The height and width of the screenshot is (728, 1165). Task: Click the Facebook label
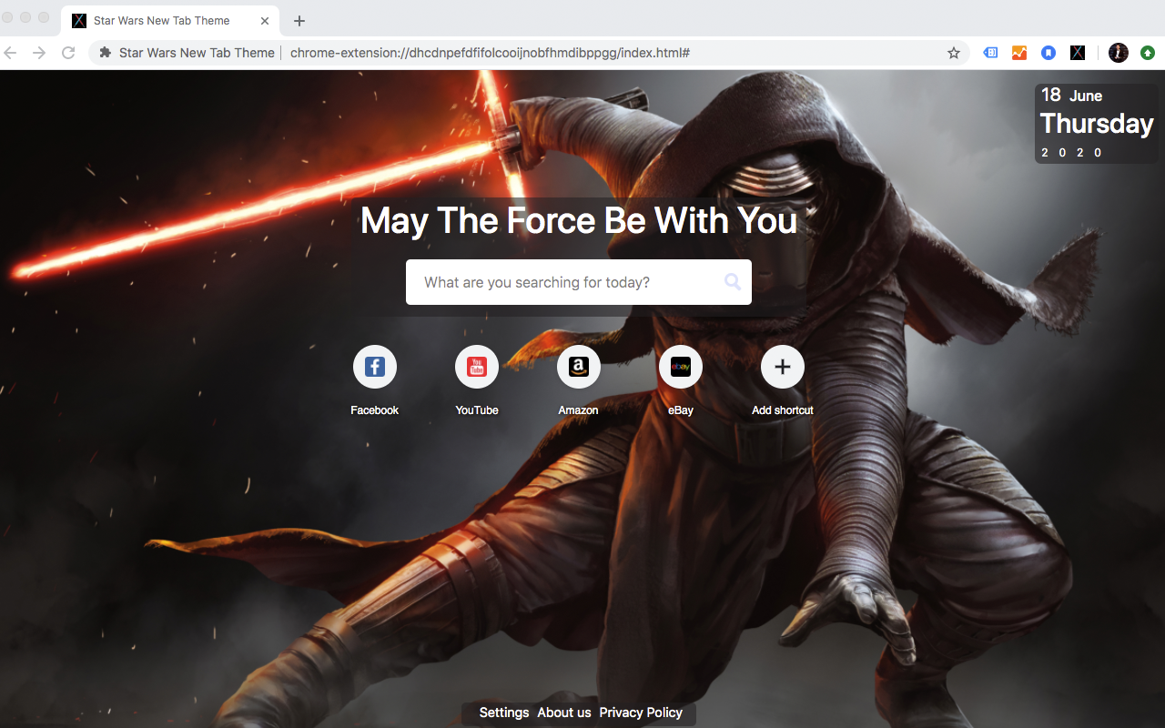pyautogui.click(x=375, y=410)
